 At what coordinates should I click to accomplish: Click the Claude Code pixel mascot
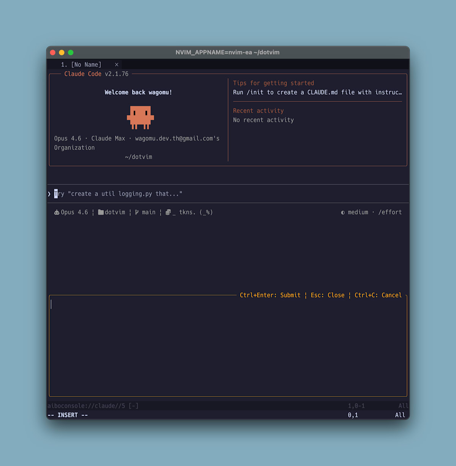point(140,117)
